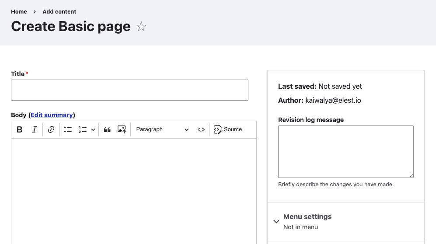The width and height of the screenshot is (436, 244).
Task: Open the Paragraph heading format dropdown
Action: 162,129
